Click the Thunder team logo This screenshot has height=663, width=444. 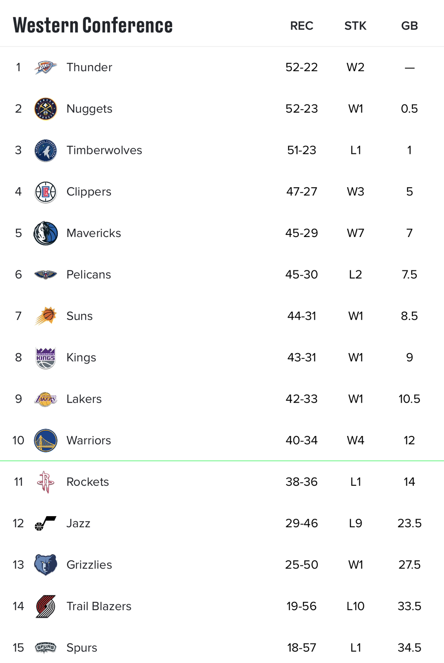46,67
